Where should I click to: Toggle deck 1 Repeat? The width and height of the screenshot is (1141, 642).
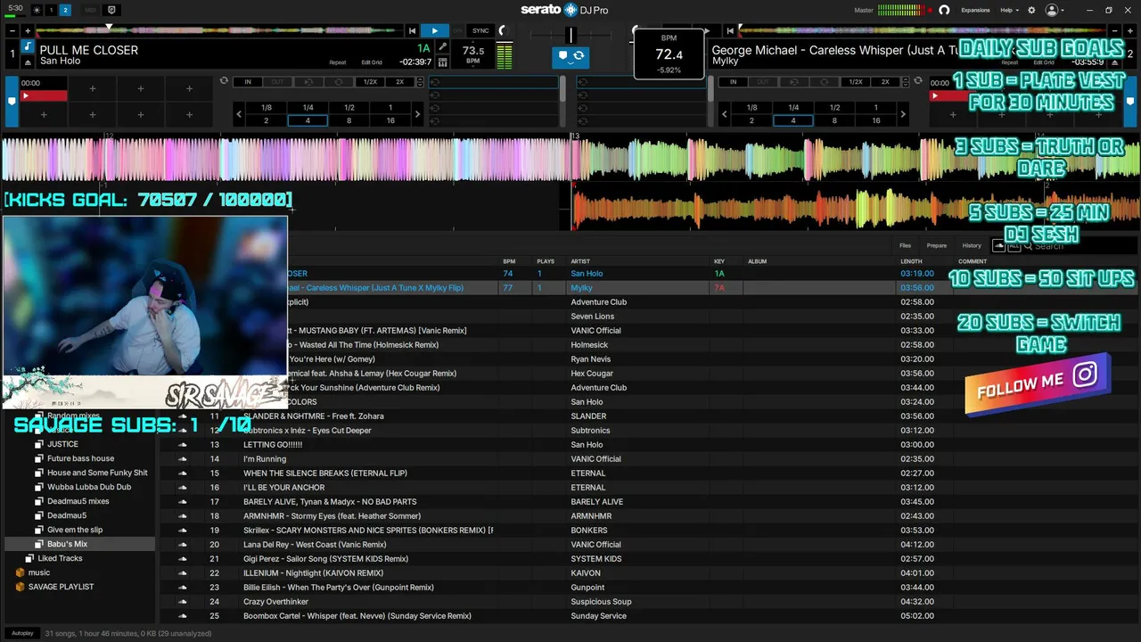point(338,62)
